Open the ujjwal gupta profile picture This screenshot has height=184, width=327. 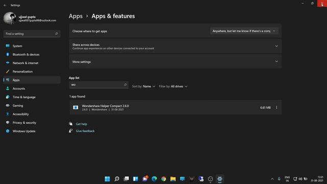[x=10, y=18]
